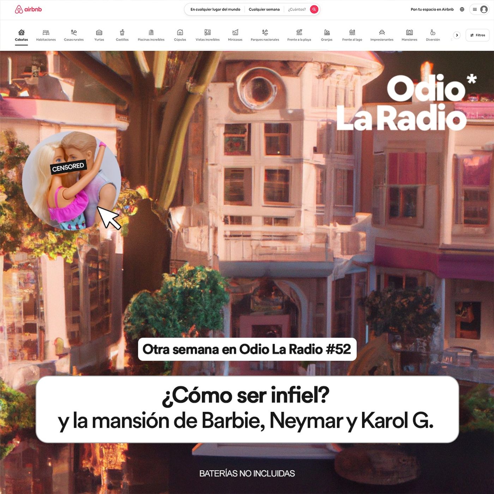Open the globe language selector

coord(462,10)
